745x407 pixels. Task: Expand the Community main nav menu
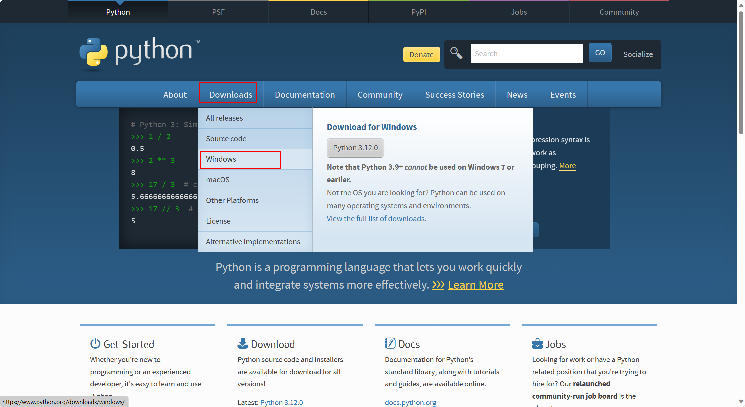(x=380, y=95)
